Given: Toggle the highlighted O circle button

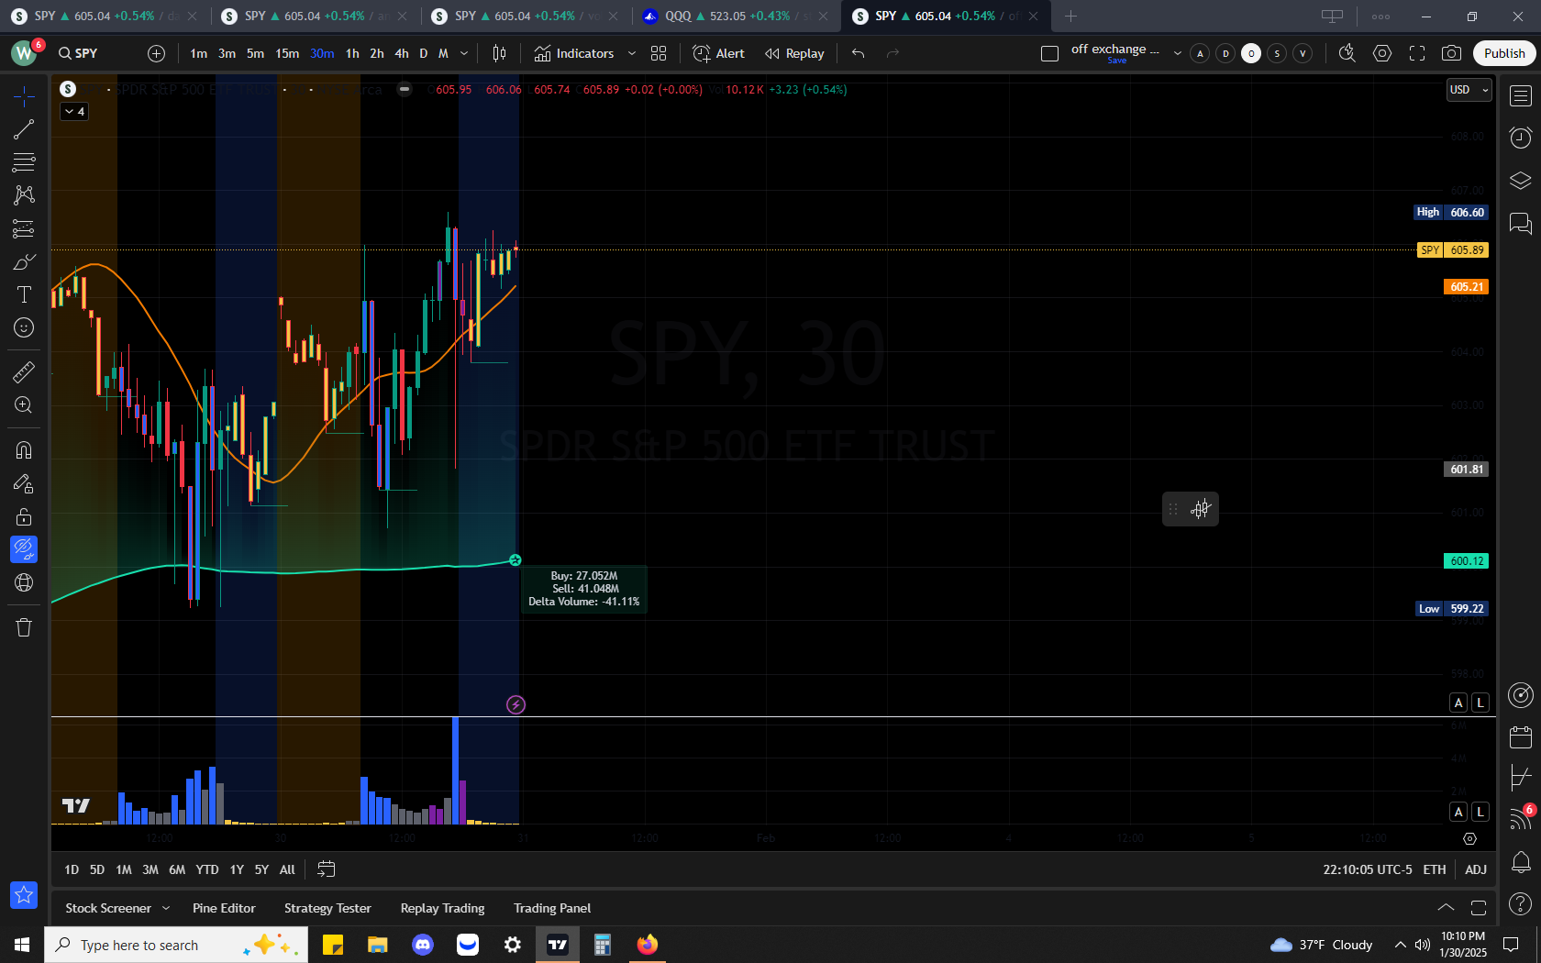Looking at the screenshot, I should pos(1251,53).
